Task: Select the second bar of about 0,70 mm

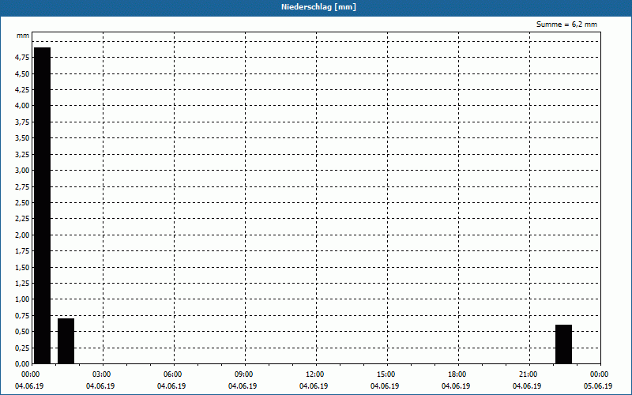Action: point(66,340)
